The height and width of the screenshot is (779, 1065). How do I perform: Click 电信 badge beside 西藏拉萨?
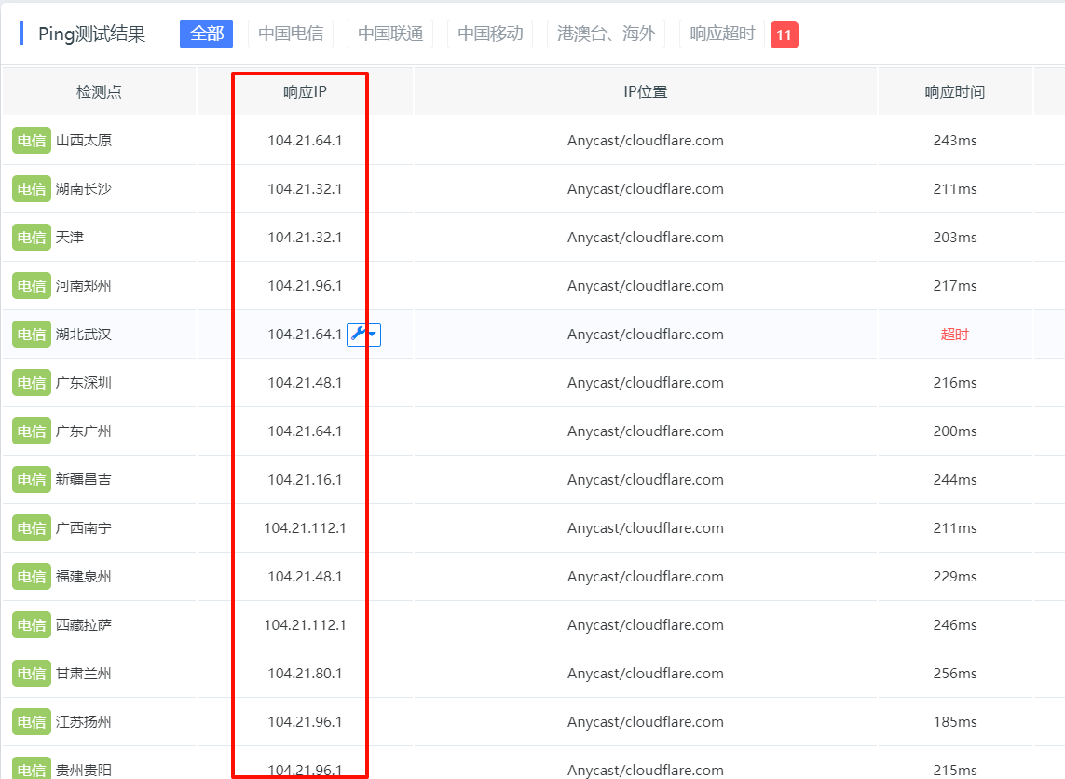(32, 625)
